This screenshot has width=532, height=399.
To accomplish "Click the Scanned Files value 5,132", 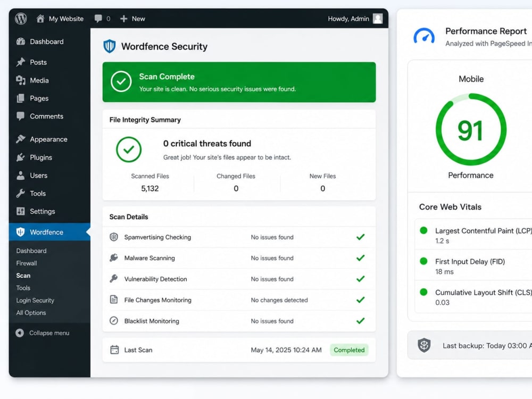I will pos(150,188).
